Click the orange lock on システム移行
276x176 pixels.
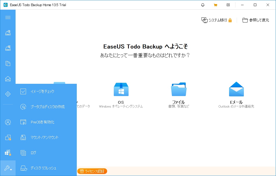point(230,20)
